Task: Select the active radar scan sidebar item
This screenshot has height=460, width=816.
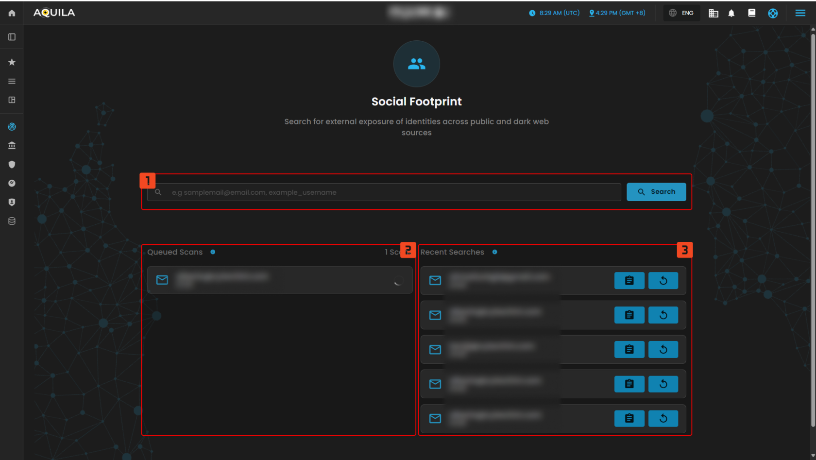Action: 12,127
